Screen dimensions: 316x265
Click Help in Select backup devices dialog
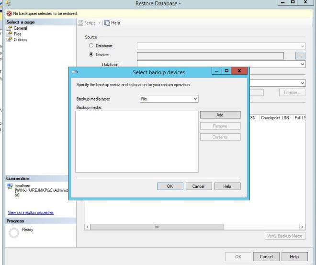[x=227, y=186]
